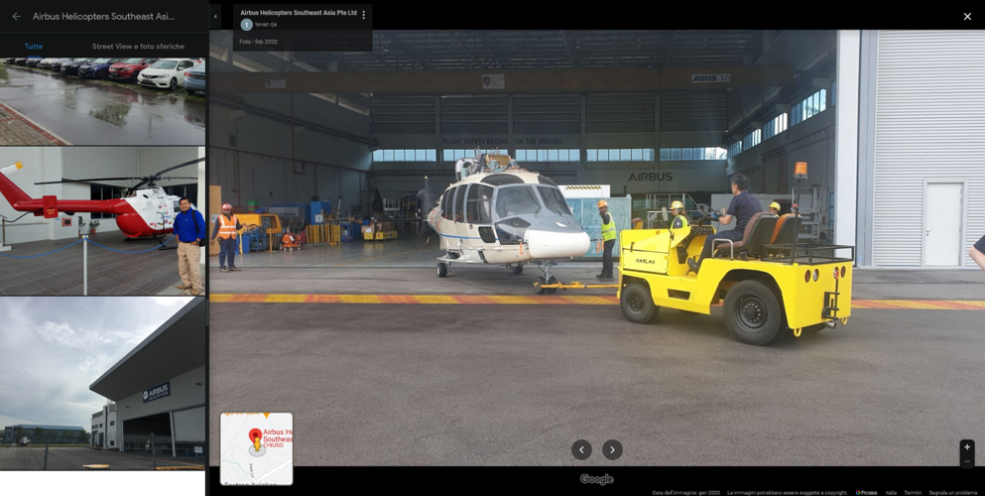
Task: Click the red location pin on mini map
Action: pyautogui.click(x=256, y=435)
